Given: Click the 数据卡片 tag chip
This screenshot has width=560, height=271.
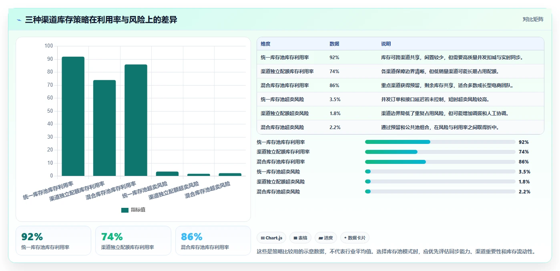Looking at the screenshot, I should (x=355, y=238).
